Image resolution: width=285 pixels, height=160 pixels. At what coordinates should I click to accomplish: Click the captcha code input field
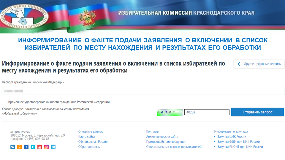[207, 112]
